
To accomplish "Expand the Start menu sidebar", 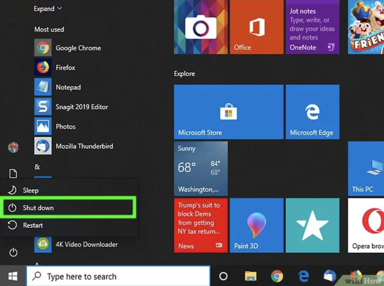I will pyautogui.click(x=48, y=9).
